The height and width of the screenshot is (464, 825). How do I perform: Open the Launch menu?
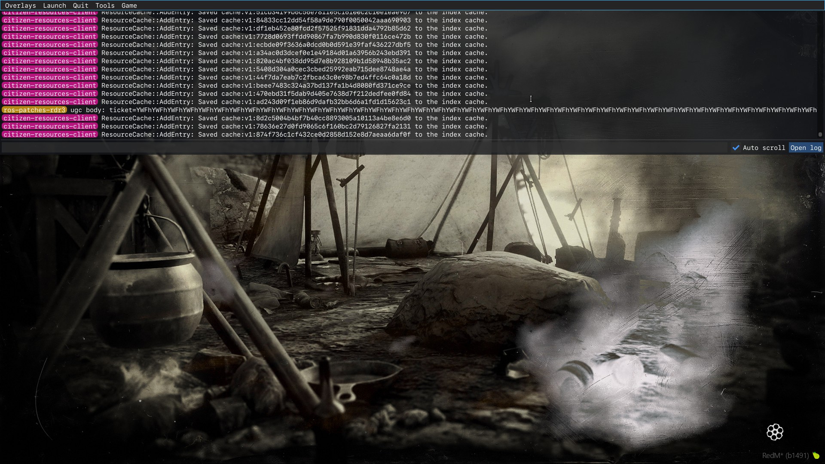pyautogui.click(x=55, y=6)
